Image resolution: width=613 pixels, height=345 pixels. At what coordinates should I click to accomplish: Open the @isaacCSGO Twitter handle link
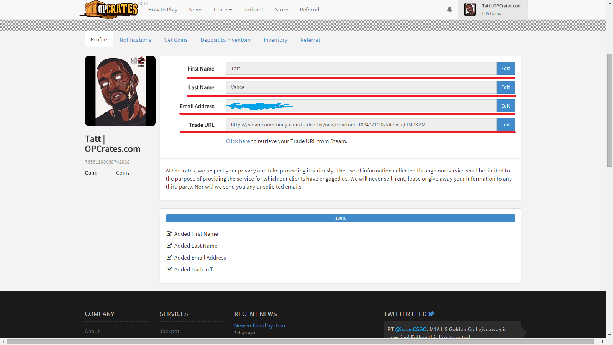411,329
